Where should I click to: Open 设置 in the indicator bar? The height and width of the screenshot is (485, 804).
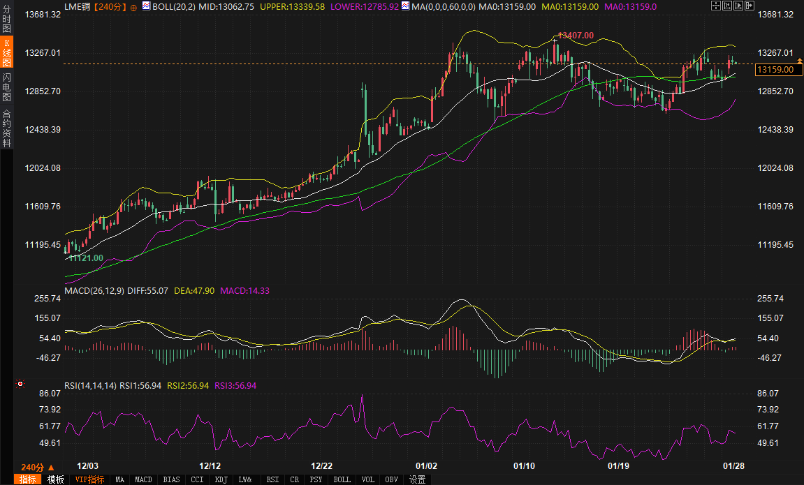pyautogui.click(x=417, y=479)
